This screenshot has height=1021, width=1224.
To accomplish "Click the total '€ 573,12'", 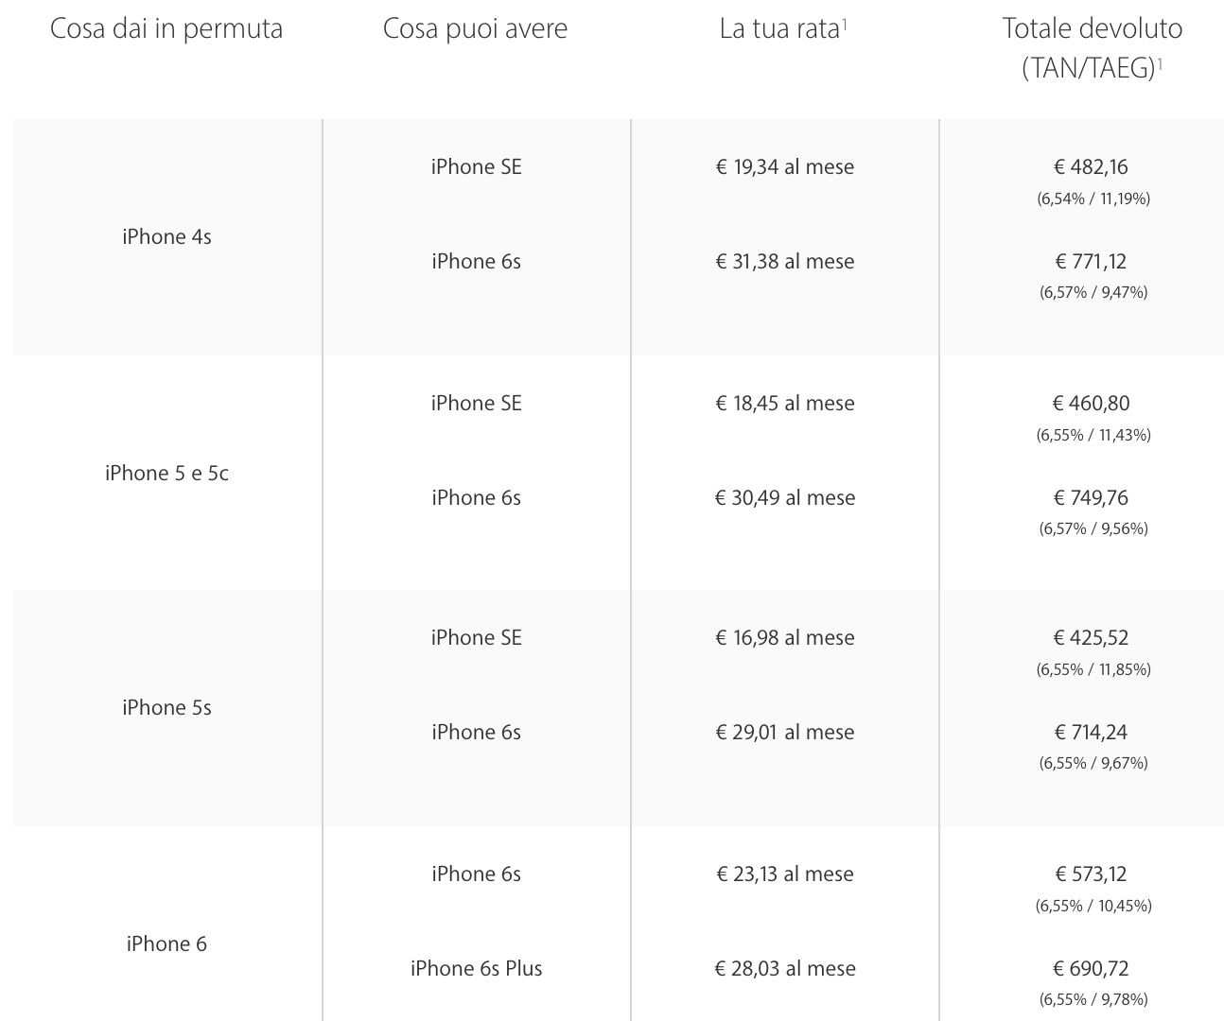I will (x=1092, y=874).
